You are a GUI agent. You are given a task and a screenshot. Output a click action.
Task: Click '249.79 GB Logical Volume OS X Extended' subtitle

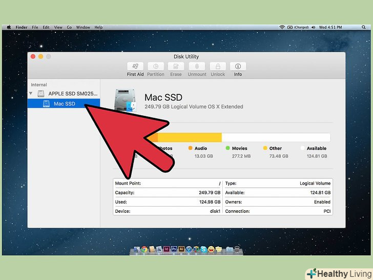[194, 107]
